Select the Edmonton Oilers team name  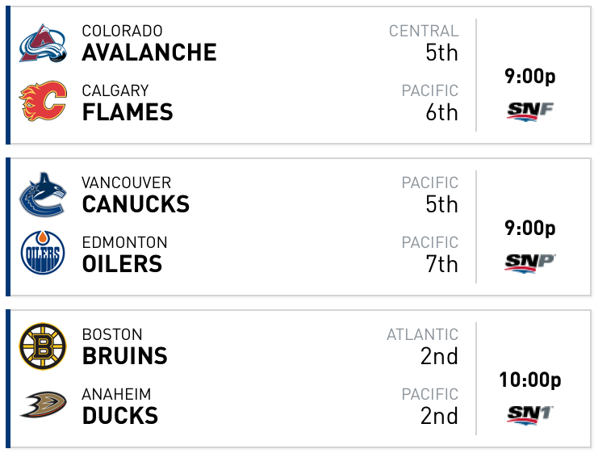124,254
